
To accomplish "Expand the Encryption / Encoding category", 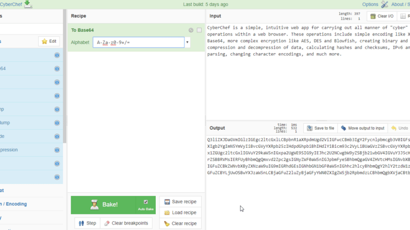I will (15, 204).
